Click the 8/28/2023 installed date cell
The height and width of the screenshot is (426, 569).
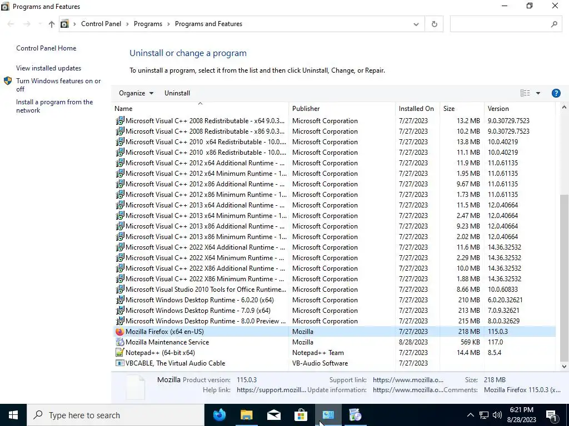click(413, 342)
